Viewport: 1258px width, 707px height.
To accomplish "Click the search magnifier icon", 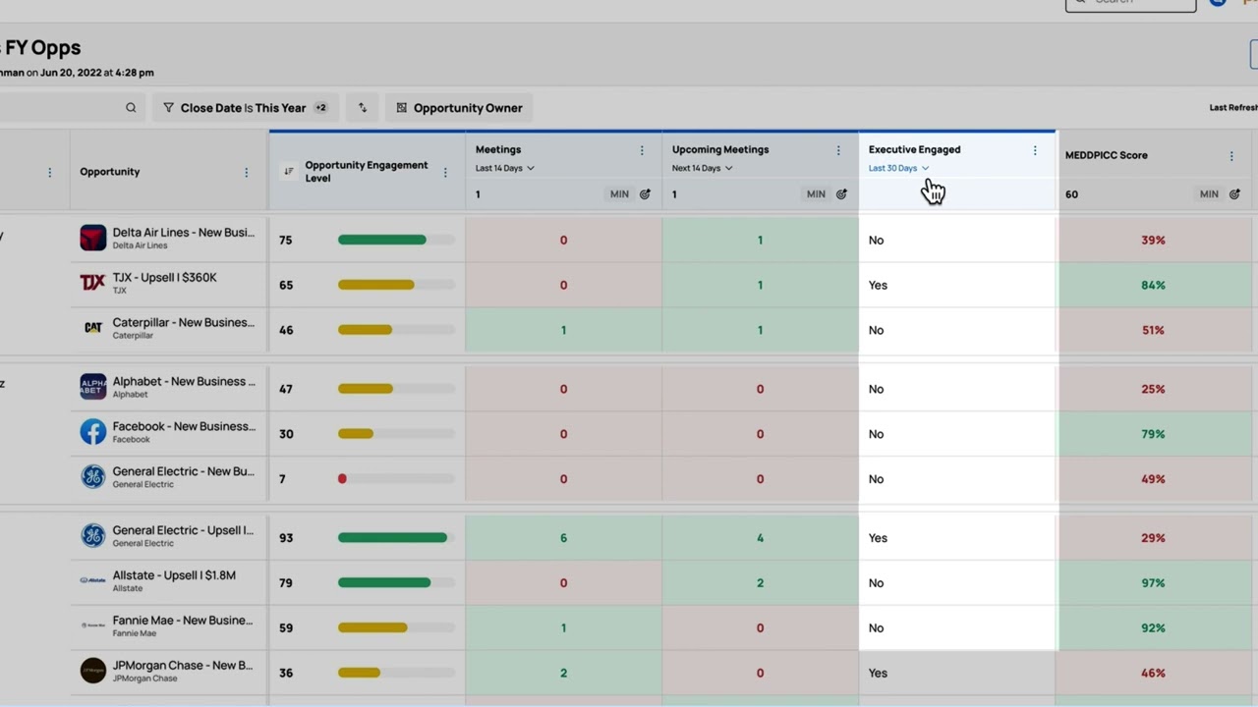I will (131, 108).
